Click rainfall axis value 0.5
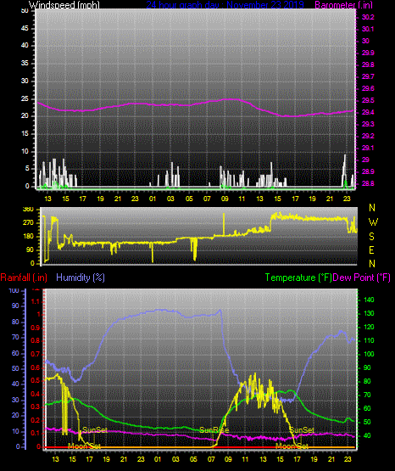The width and height of the screenshot is (395, 471). (36, 380)
